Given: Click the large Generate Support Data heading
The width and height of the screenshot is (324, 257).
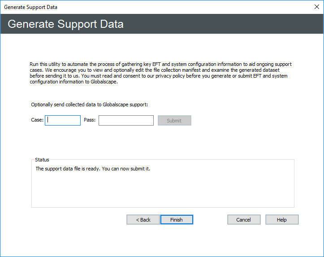Looking at the screenshot, I should (x=65, y=24).
